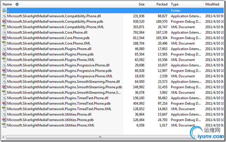Click the icon of Plugins.Progressive.Phone.dll

(4, 65)
